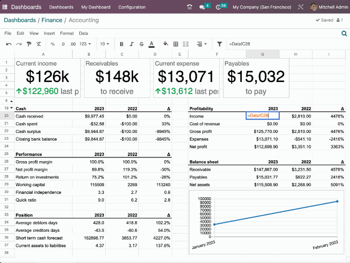
Task: Open the Insert menu
Action: (x=49, y=34)
